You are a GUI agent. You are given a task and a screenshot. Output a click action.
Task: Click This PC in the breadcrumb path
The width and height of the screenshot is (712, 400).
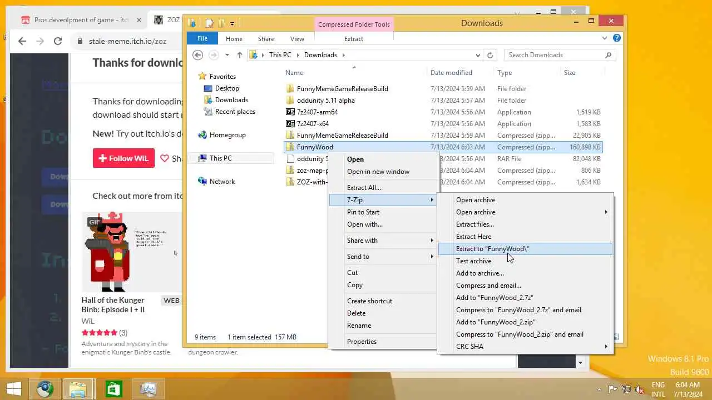[280, 55]
